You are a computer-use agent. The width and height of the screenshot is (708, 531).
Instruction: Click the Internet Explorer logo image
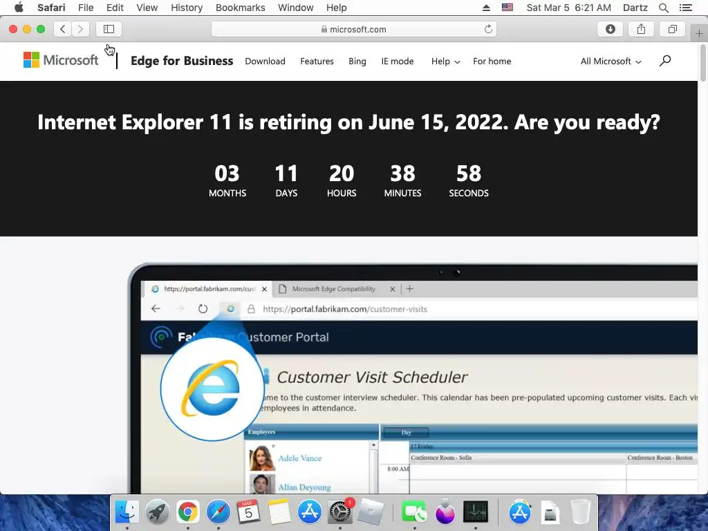click(x=212, y=389)
